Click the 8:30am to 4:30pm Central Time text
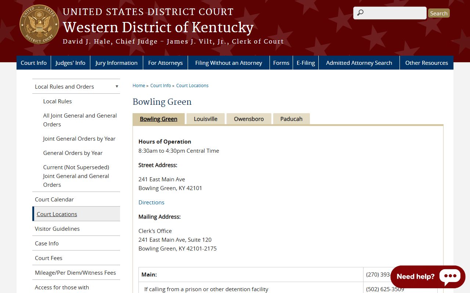470x293 pixels. [179, 151]
